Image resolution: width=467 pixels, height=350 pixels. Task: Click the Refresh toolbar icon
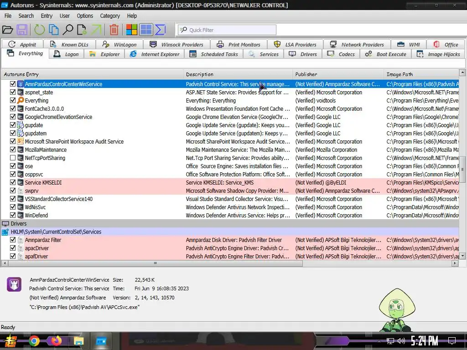pyautogui.click(x=39, y=30)
